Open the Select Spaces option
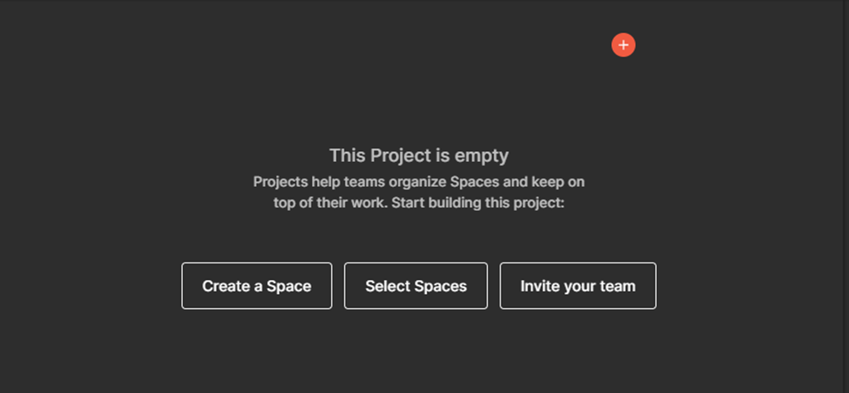This screenshot has width=849, height=393. point(416,286)
